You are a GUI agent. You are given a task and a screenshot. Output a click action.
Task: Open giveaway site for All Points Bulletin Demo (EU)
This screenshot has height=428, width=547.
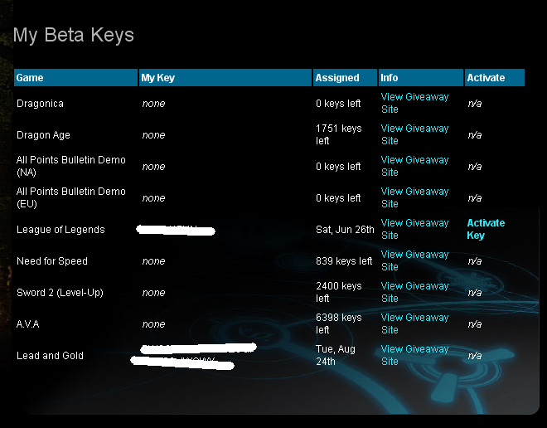click(x=414, y=197)
